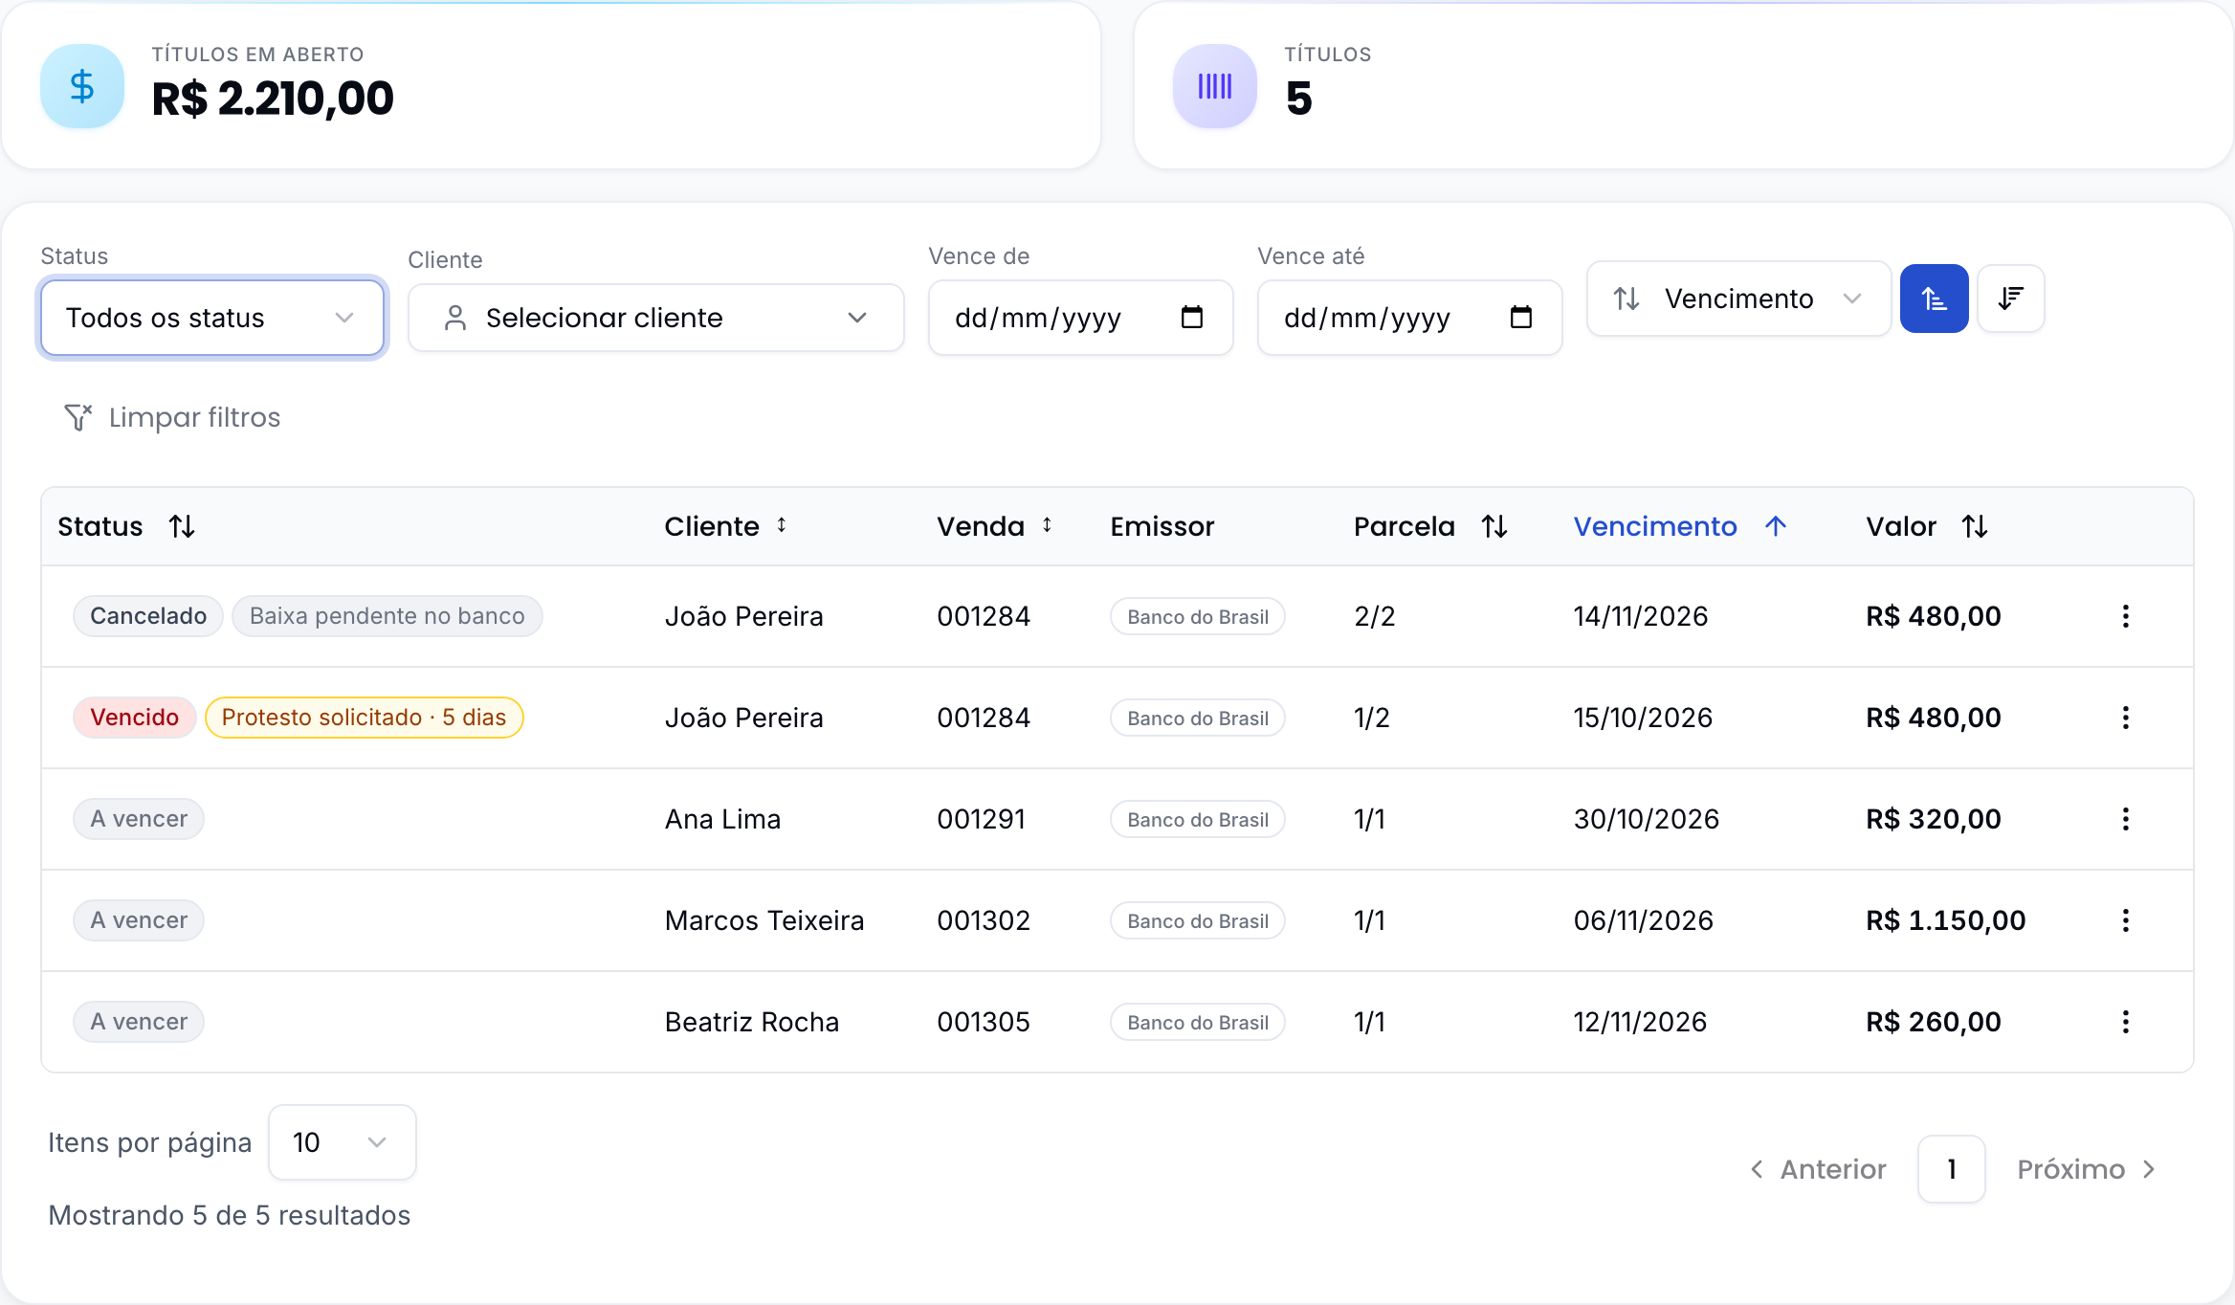This screenshot has height=1305, width=2235.
Task: Open row actions menu for Marcos Teixeira
Action: (2125, 920)
